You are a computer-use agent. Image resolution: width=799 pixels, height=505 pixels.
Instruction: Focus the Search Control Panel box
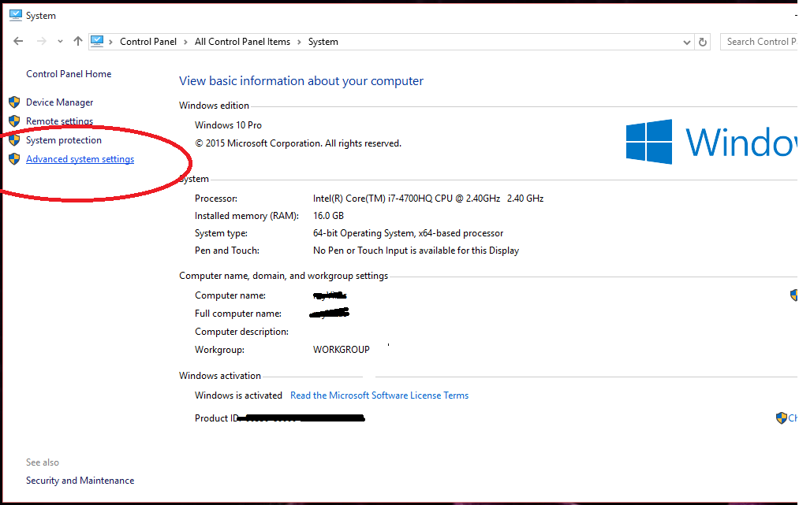pos(760,42)
